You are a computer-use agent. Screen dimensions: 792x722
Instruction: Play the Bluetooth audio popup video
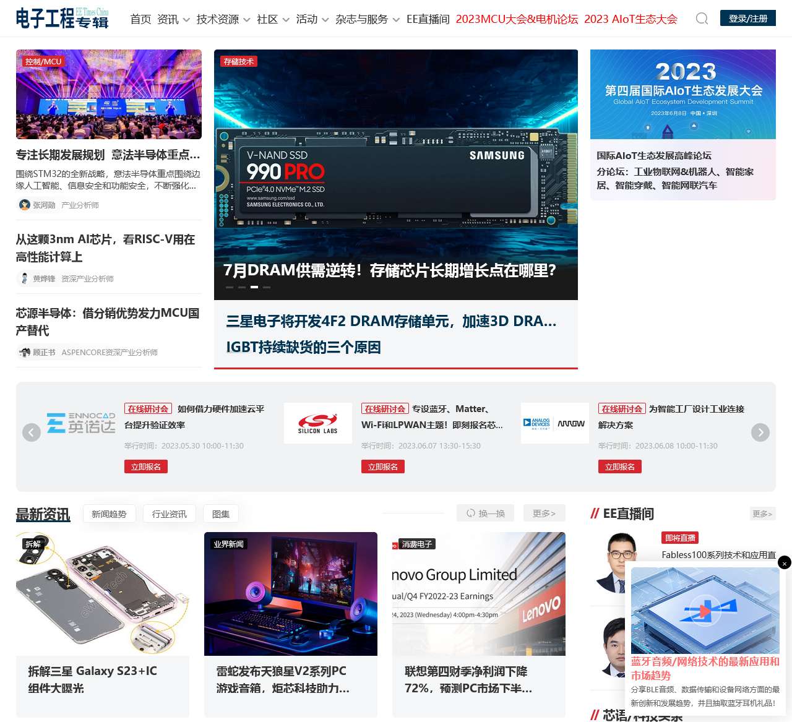(705, 611)
